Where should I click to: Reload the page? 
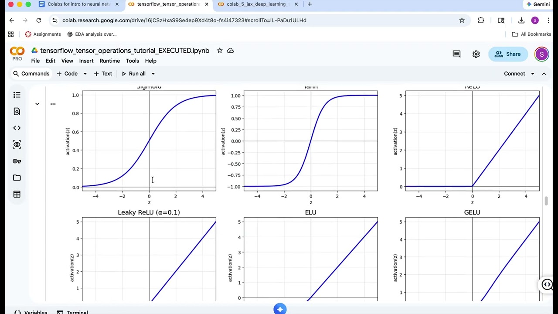[39, 20]
